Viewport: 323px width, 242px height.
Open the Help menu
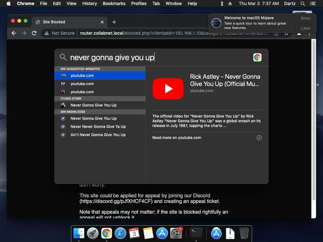[x=192, y=3]
